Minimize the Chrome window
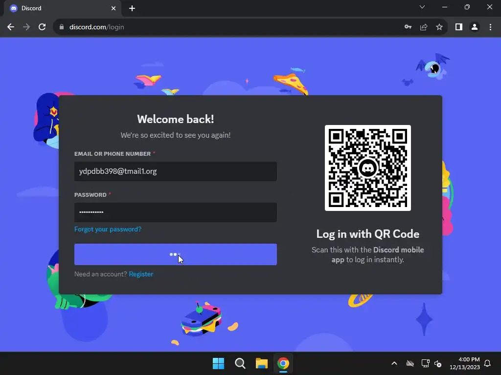 click(x=444, y=7)
